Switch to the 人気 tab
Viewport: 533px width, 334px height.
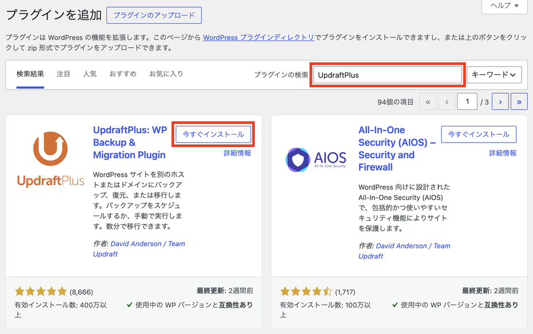pos(90,74)
